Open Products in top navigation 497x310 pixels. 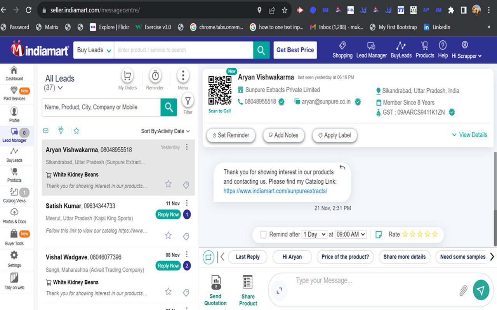pyautogui.click(x=425, y=50)
